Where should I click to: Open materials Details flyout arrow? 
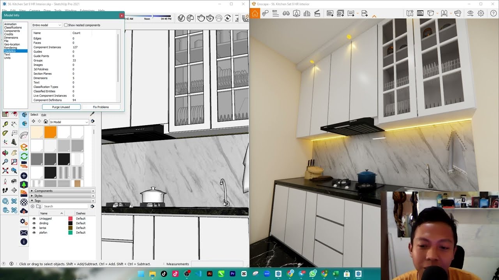[x=92, y=122]
